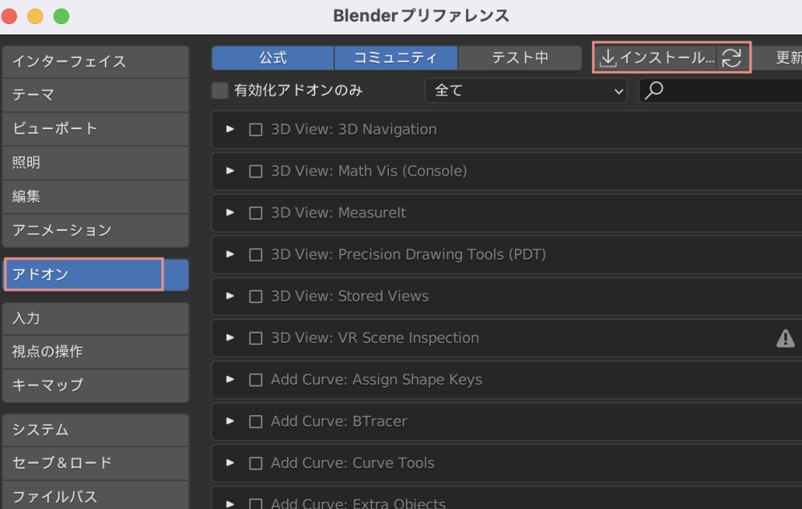Switch to the テスト中 tab
802x509 pixels.
click(x=520, y=58)
